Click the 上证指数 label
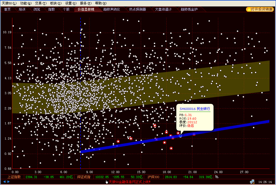276x185 pixels. point(14,177)
